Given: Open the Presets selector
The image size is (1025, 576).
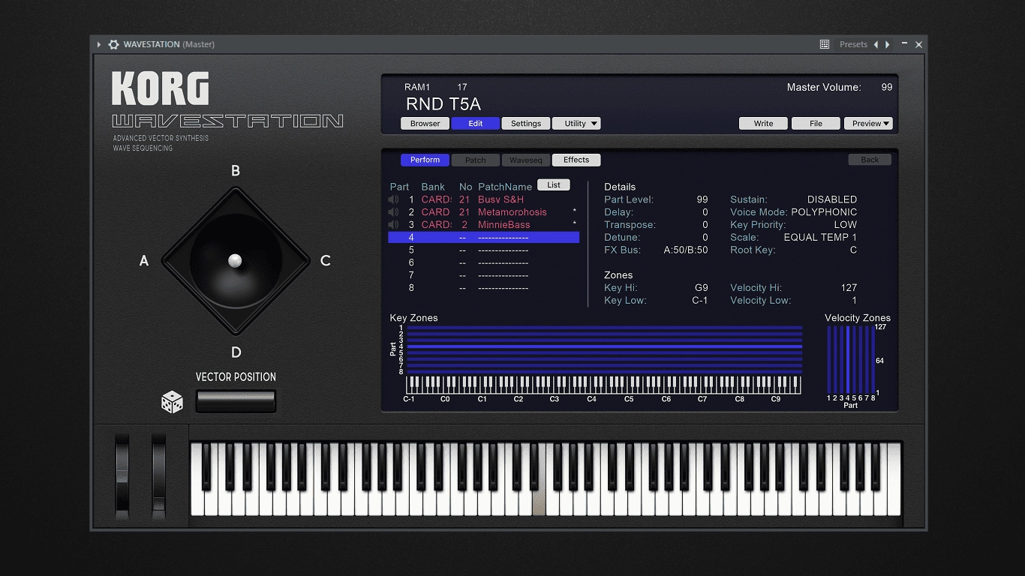Looking at the screenshot, I should [x=853, y=44].
